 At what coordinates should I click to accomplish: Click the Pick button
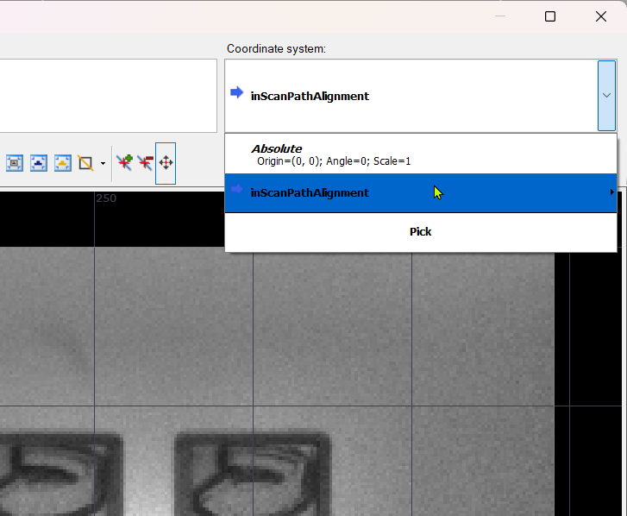click(421, 231)
